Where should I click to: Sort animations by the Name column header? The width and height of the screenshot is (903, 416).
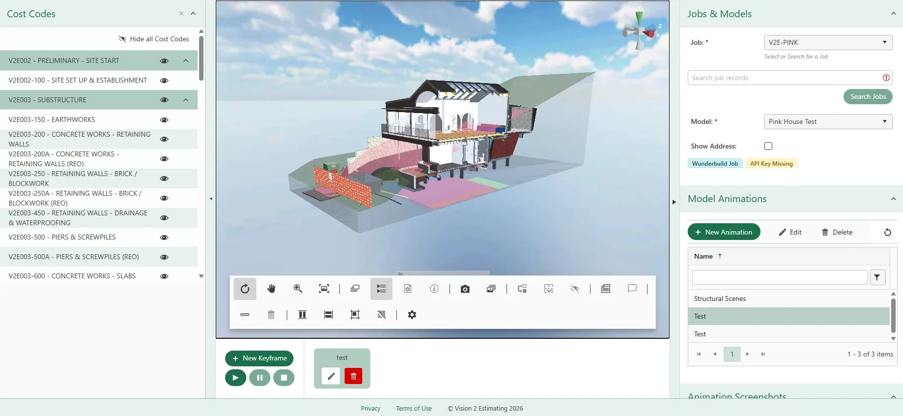pos(703,256)
